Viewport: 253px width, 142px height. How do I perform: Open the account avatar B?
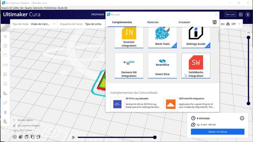(x=248, y=15)
